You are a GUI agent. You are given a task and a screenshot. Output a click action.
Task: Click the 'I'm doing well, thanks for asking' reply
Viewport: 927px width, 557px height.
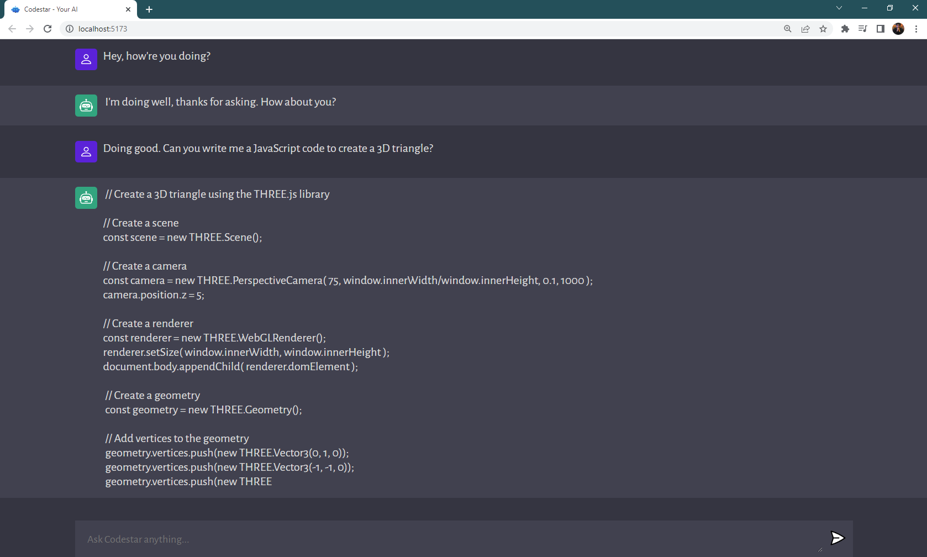[x=220, y=102]
